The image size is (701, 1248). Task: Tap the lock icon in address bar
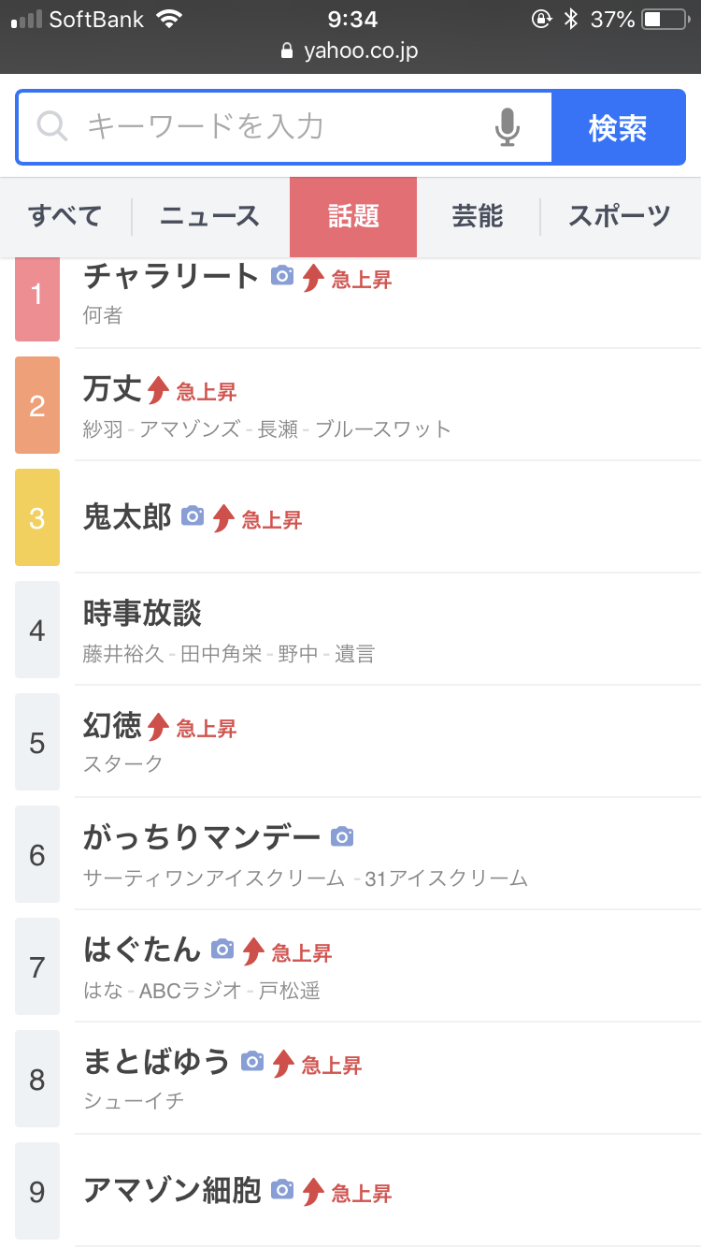[287, 51]
